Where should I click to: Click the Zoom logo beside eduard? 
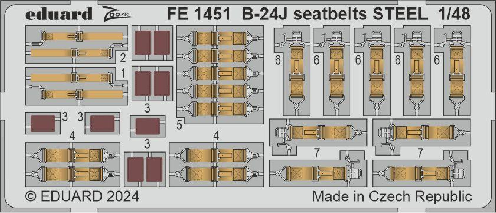[117, 13]
